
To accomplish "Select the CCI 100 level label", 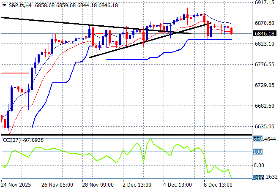I will pyautogui.click(x=257, y=152).
